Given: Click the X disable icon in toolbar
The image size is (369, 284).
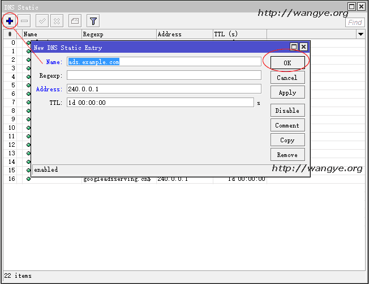Looking at the screenshot, I should click(x=57, y=21).
